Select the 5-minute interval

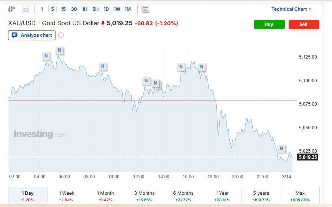(53, 9)
